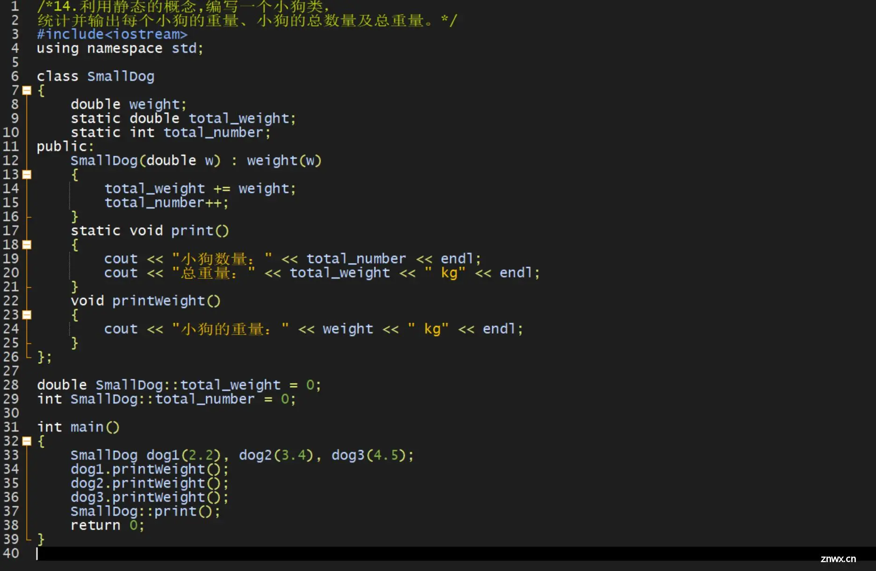Click the second comment line at line 2
876x571 pixels.
[x=247, y=20]
